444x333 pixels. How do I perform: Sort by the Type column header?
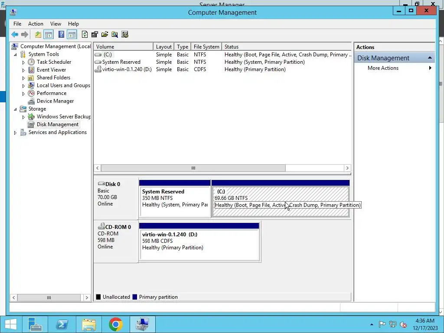(x=183, y=47)
